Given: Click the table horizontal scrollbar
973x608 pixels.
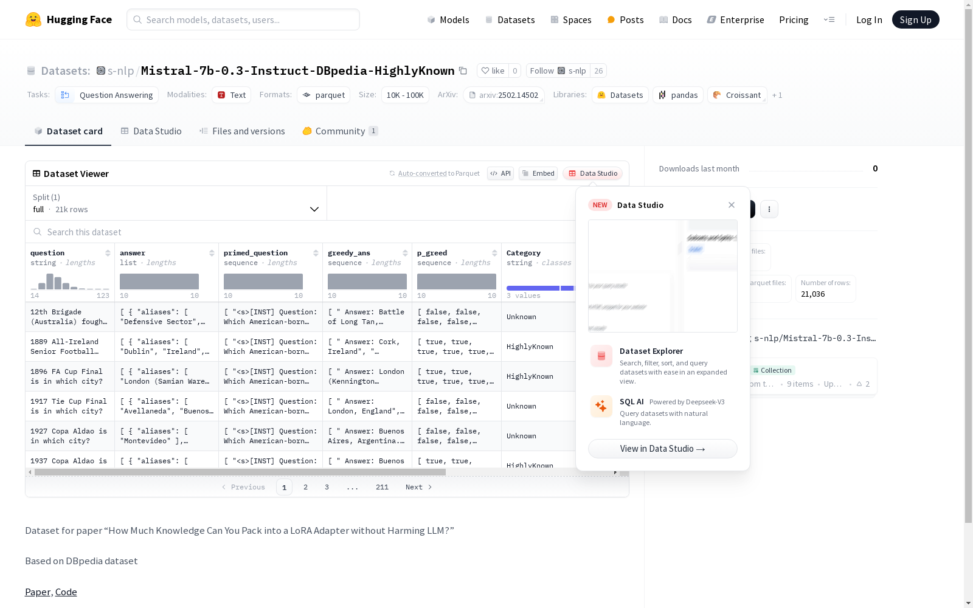Looking at the screenshot, I should (x=240, y=472).
